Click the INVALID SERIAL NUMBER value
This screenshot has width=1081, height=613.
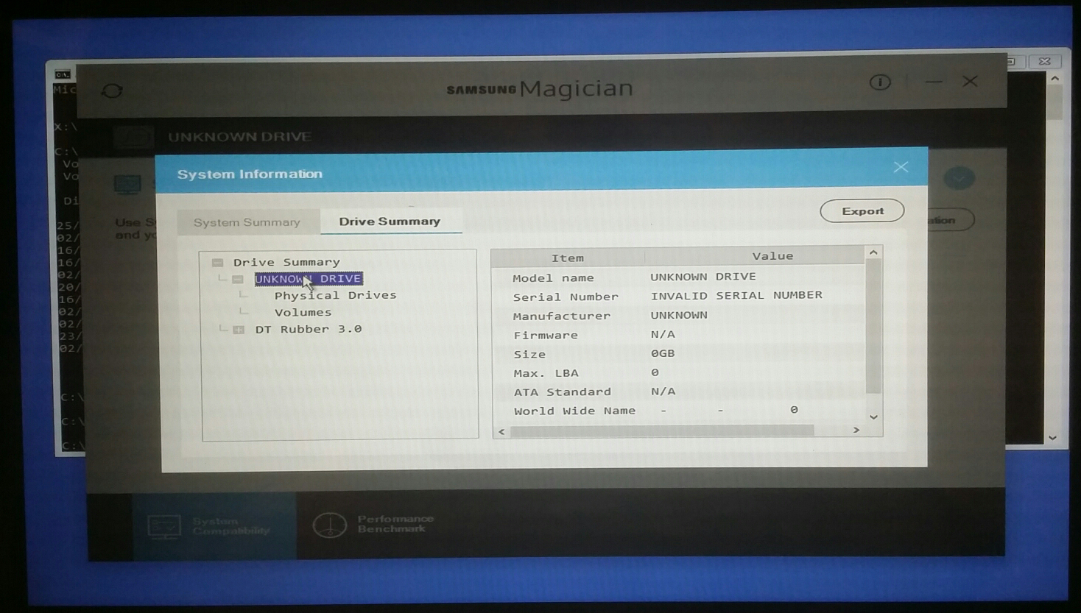(736, 295)
